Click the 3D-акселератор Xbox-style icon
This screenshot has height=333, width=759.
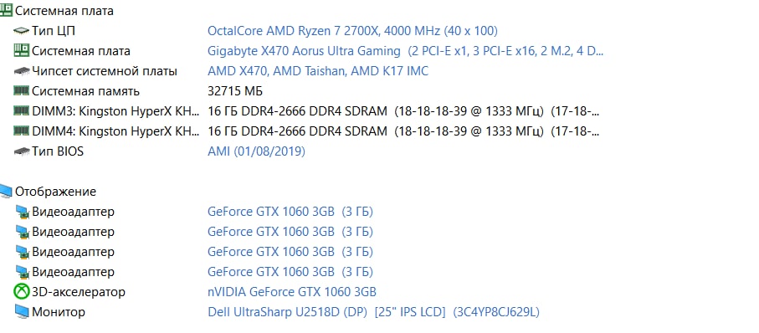[x=21, y=292]
